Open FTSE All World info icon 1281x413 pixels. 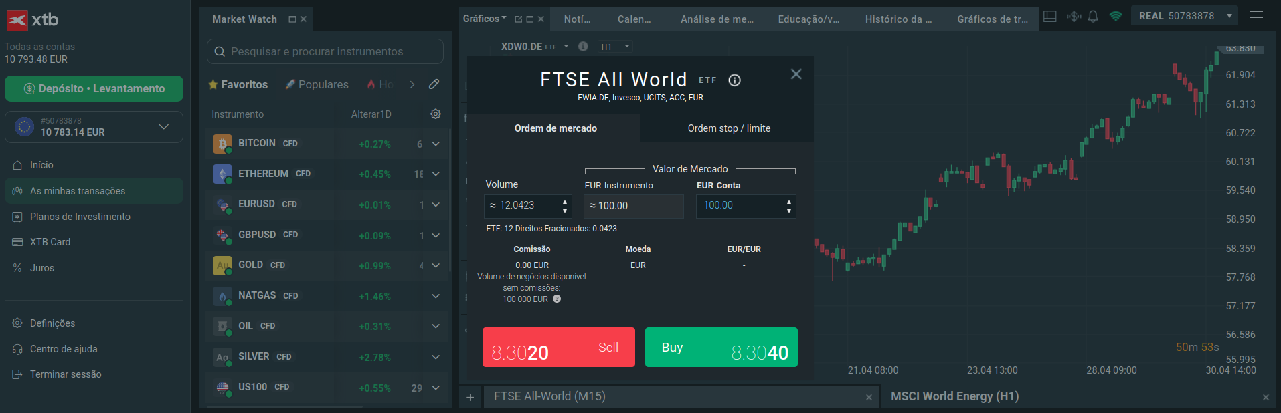[x=735, y=80]
